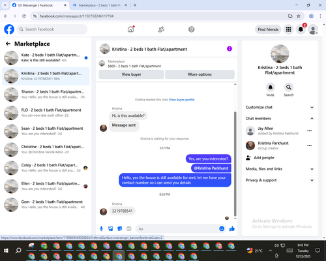Go to Home feed icon
The width and height of the screenshot is (326, 261).
130,29
